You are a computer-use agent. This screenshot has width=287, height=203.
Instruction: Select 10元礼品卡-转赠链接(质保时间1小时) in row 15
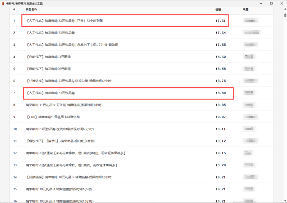point(59,189)
